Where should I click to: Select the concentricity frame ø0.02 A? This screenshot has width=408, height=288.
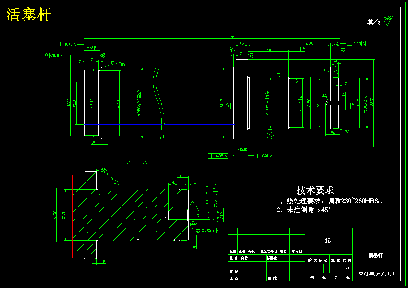pyautogui.click(x=206, y=230)
